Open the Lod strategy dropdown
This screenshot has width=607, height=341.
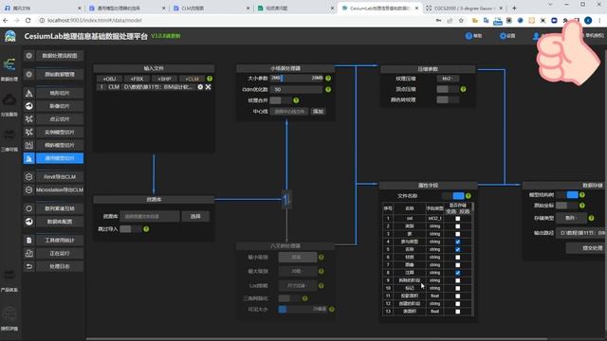coord(297,286)
